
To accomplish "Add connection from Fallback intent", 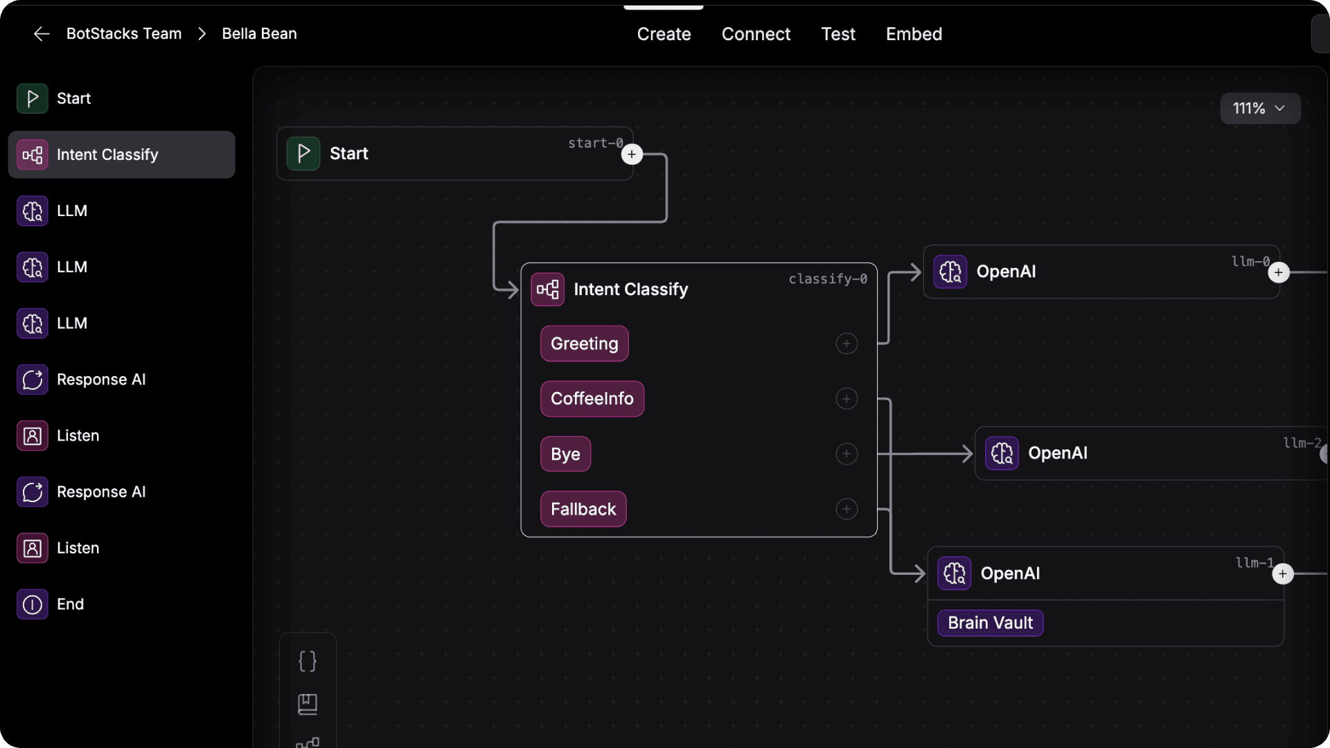I will point(846,509).
